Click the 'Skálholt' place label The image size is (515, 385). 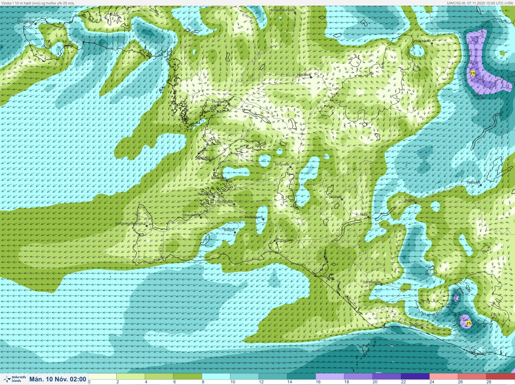335,197
